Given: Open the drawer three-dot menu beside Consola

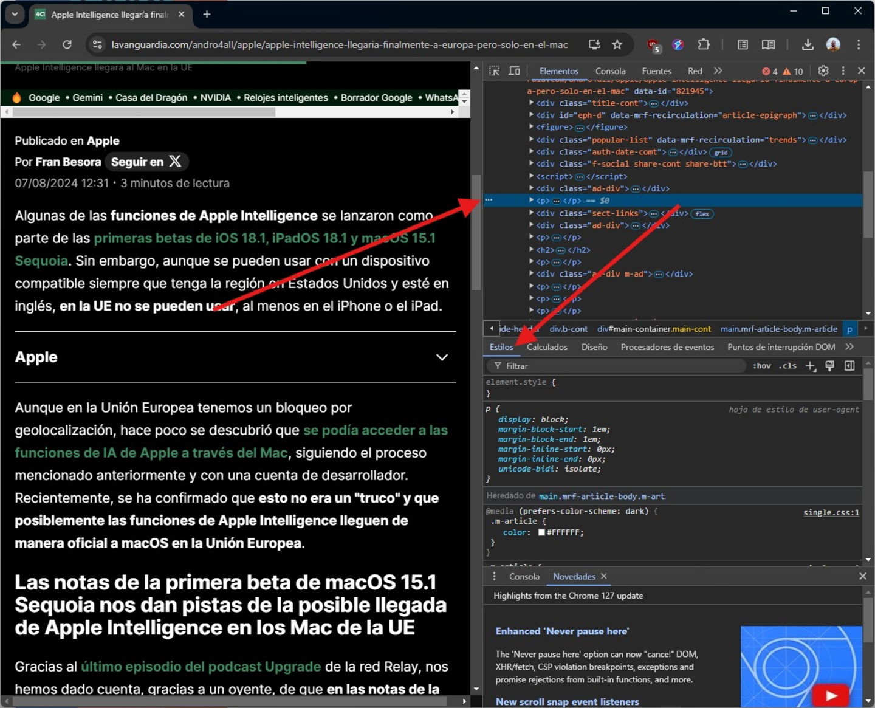Looking at the screenshot, I should point(494,576).
